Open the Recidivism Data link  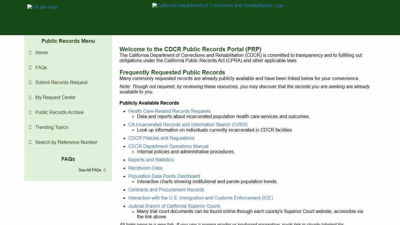click(x=145, y=168)
